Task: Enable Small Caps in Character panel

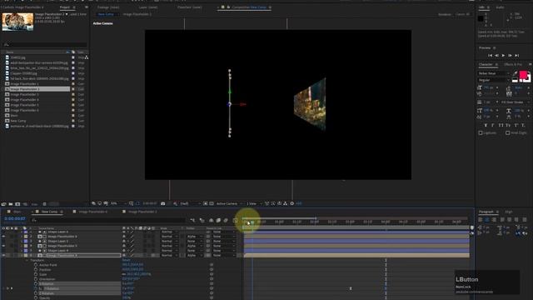Action: coord(508,125)
